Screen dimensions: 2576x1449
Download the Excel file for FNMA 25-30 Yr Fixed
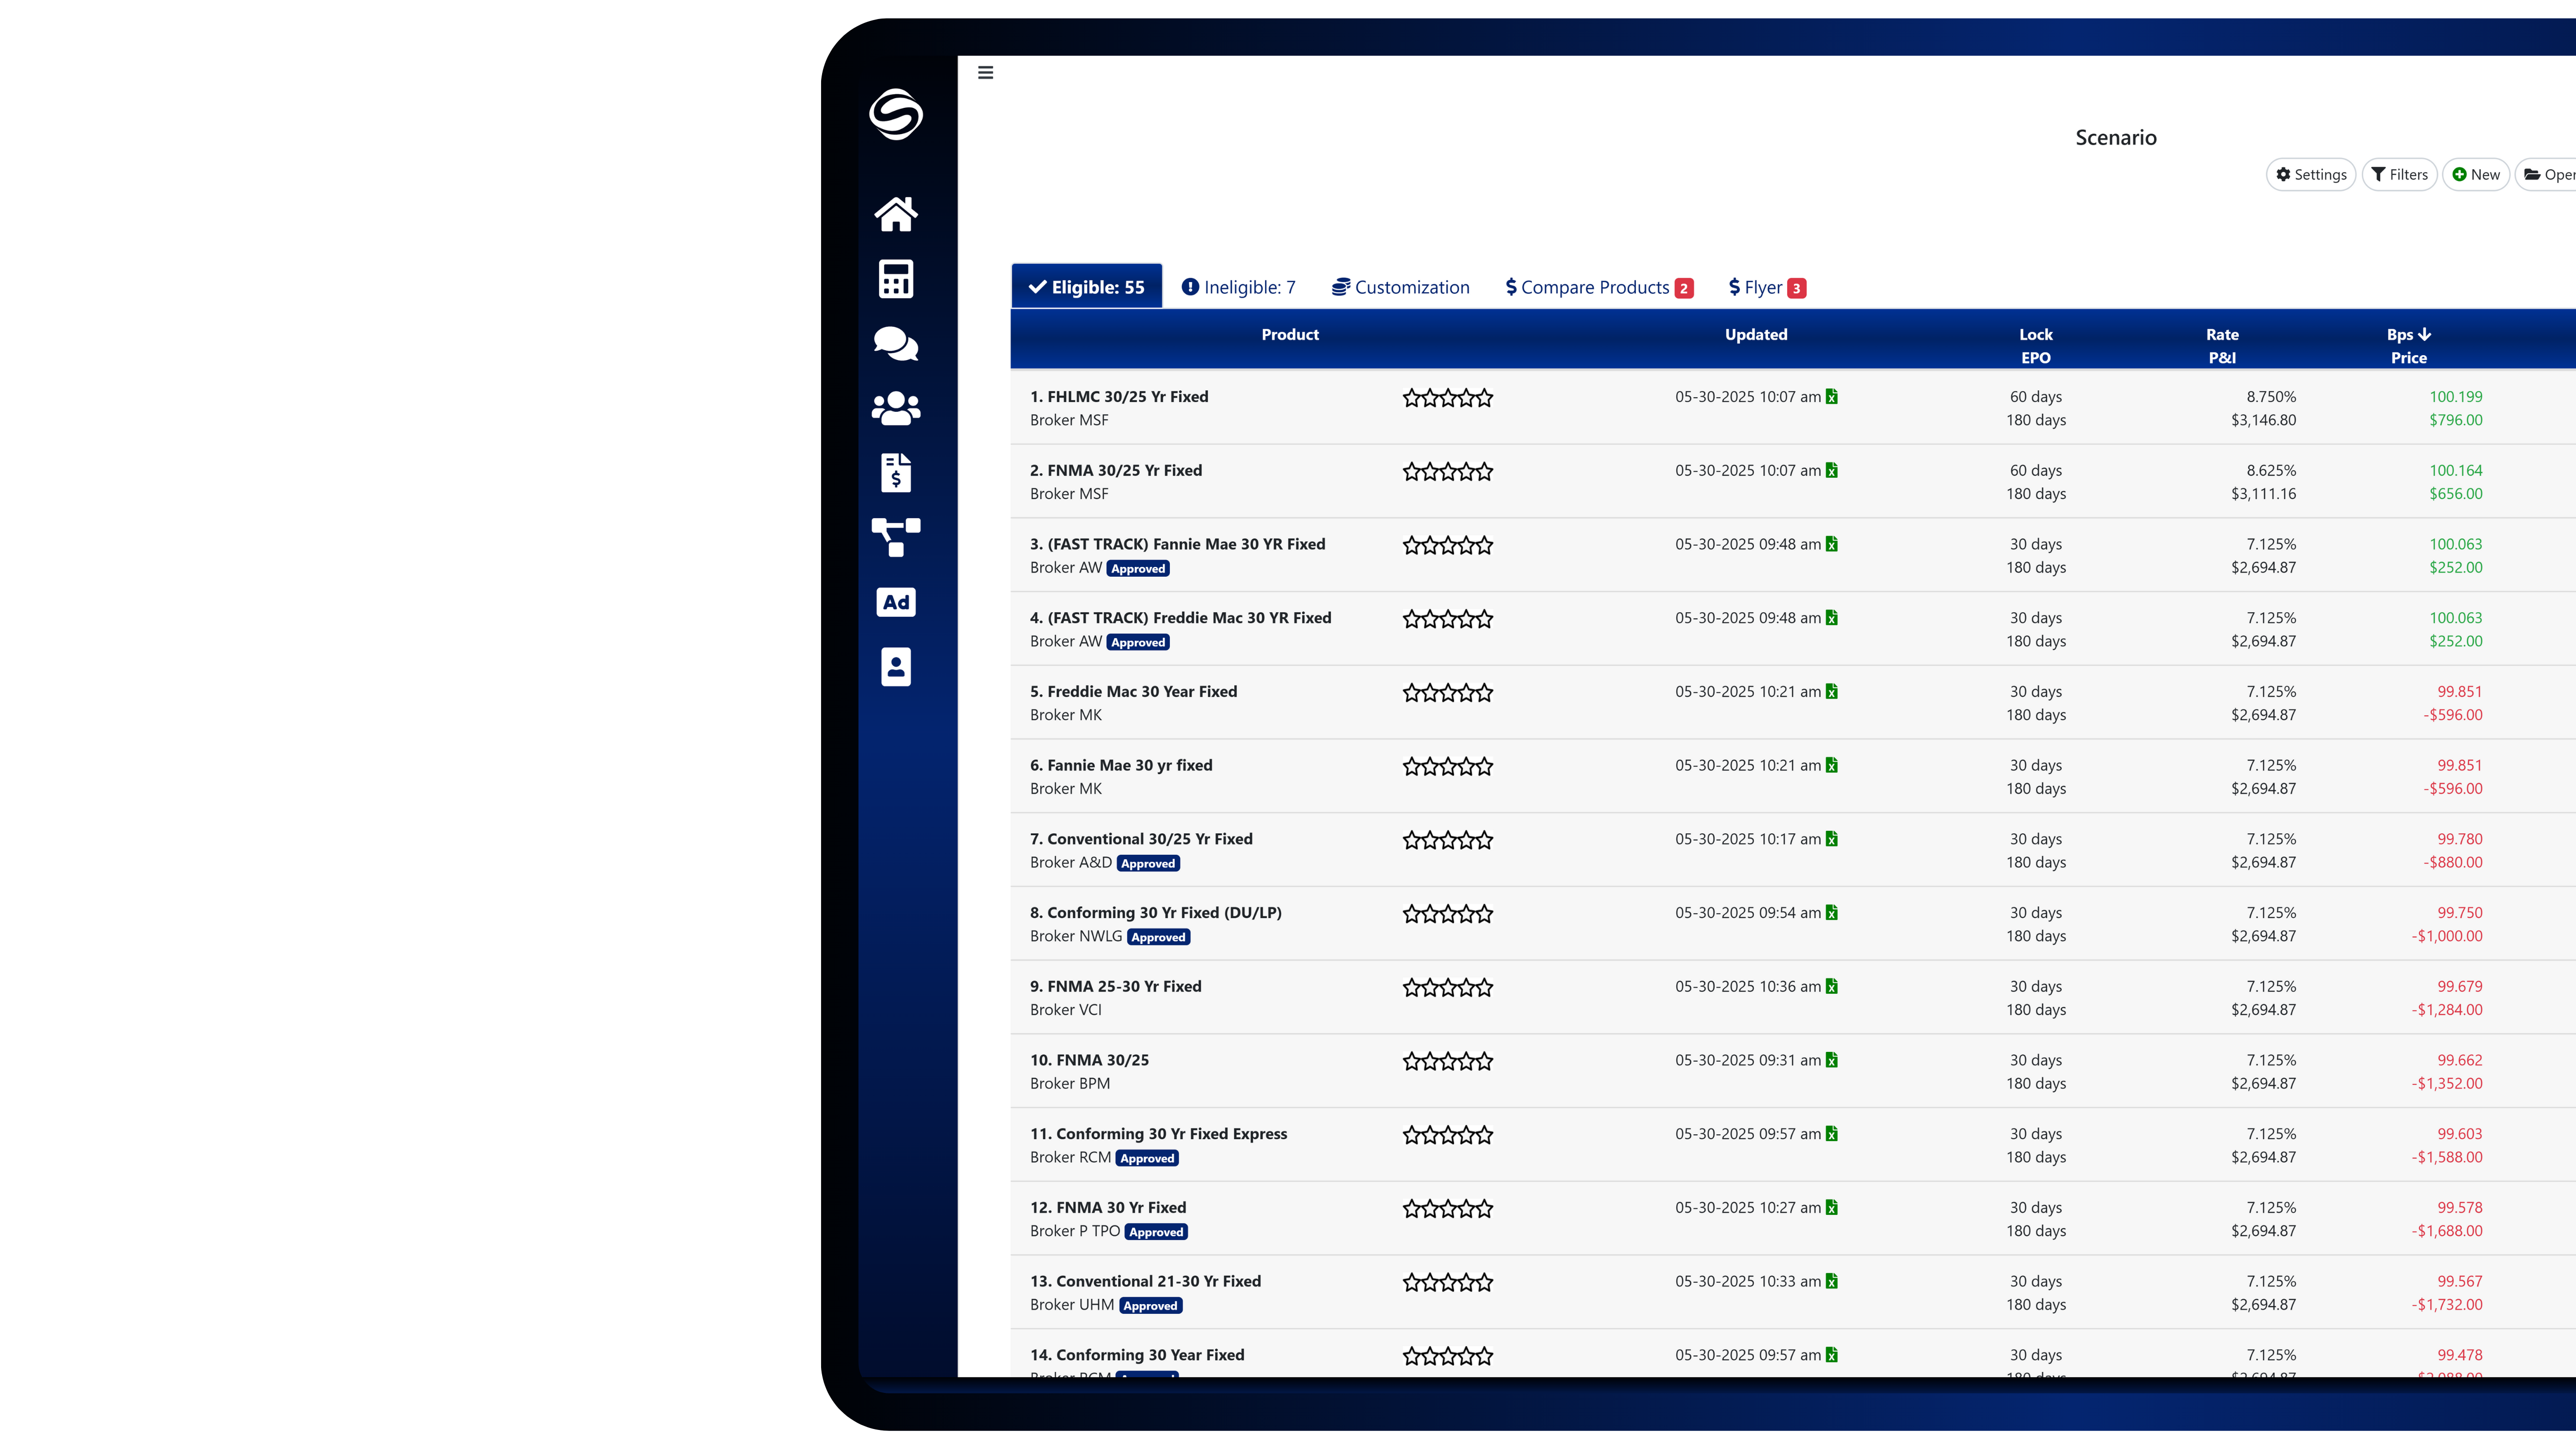[1831, 986]
